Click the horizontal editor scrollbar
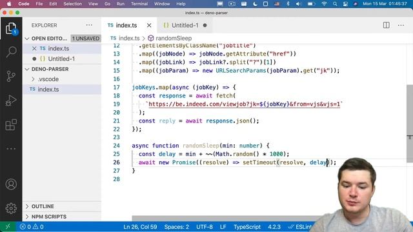Image resolution: width=413 pixels, height=232 pixels. [224, 218]
